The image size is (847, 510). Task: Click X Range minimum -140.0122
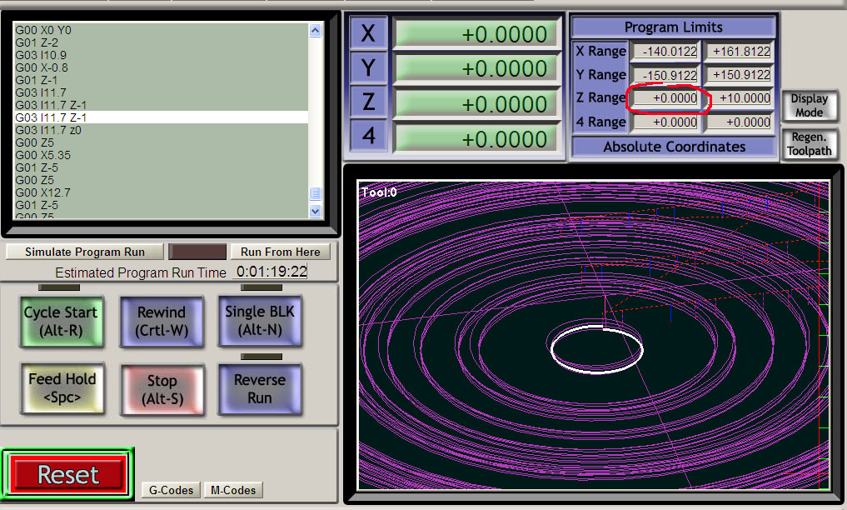click(x=665, y=52)
